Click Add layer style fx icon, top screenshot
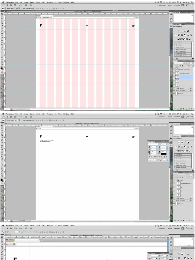Viewport: 195px width, 260px height. pyautogui.click(x=178, y=109)
